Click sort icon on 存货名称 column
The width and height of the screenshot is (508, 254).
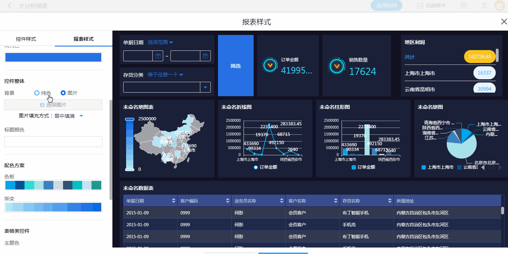point(390,201)
